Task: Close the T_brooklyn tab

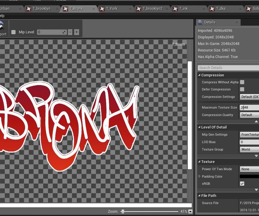Action: click(x=57, y=9)
